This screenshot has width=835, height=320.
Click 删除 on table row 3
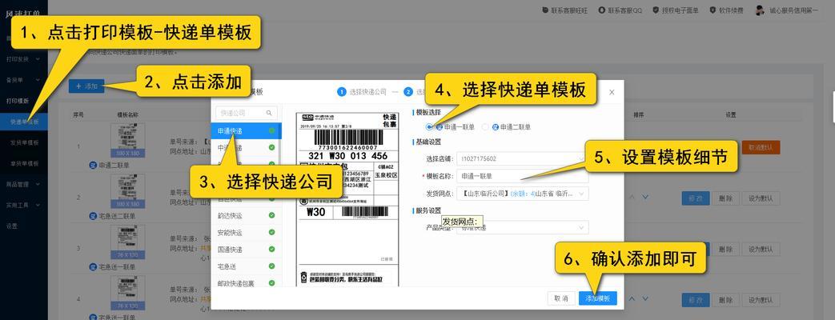725,249
